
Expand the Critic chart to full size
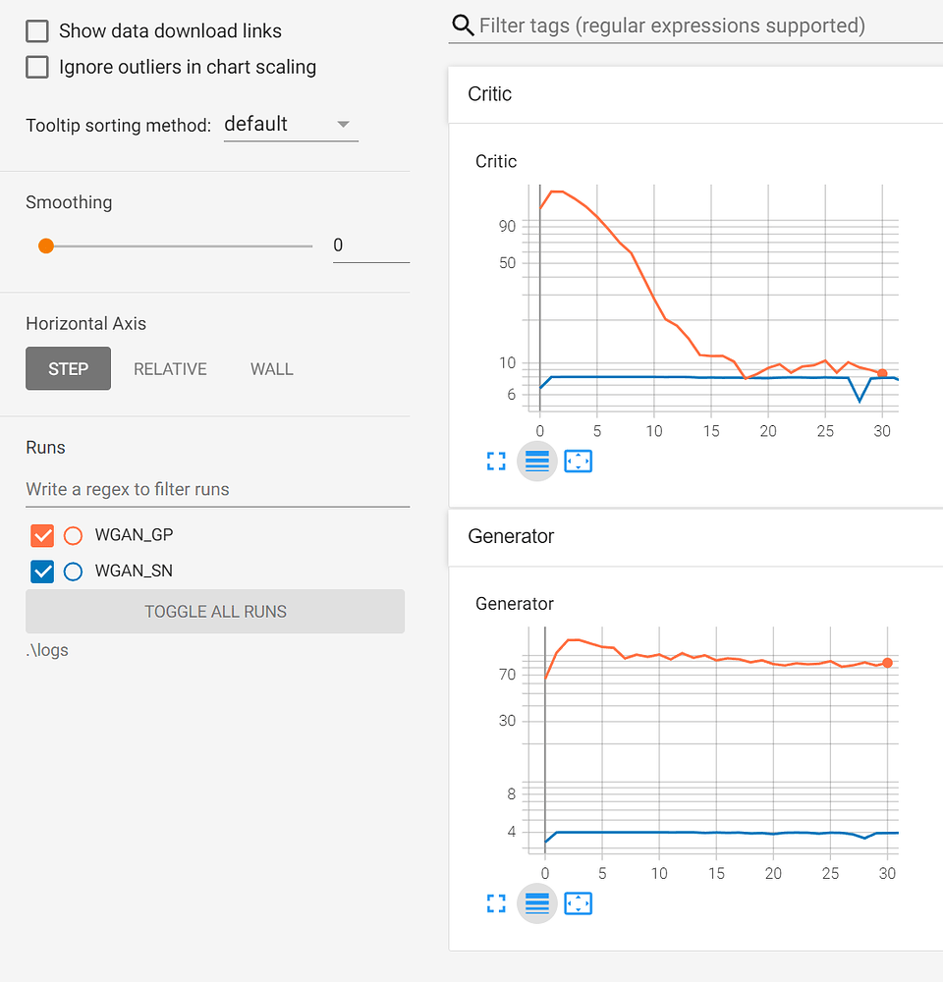point(496,461)
